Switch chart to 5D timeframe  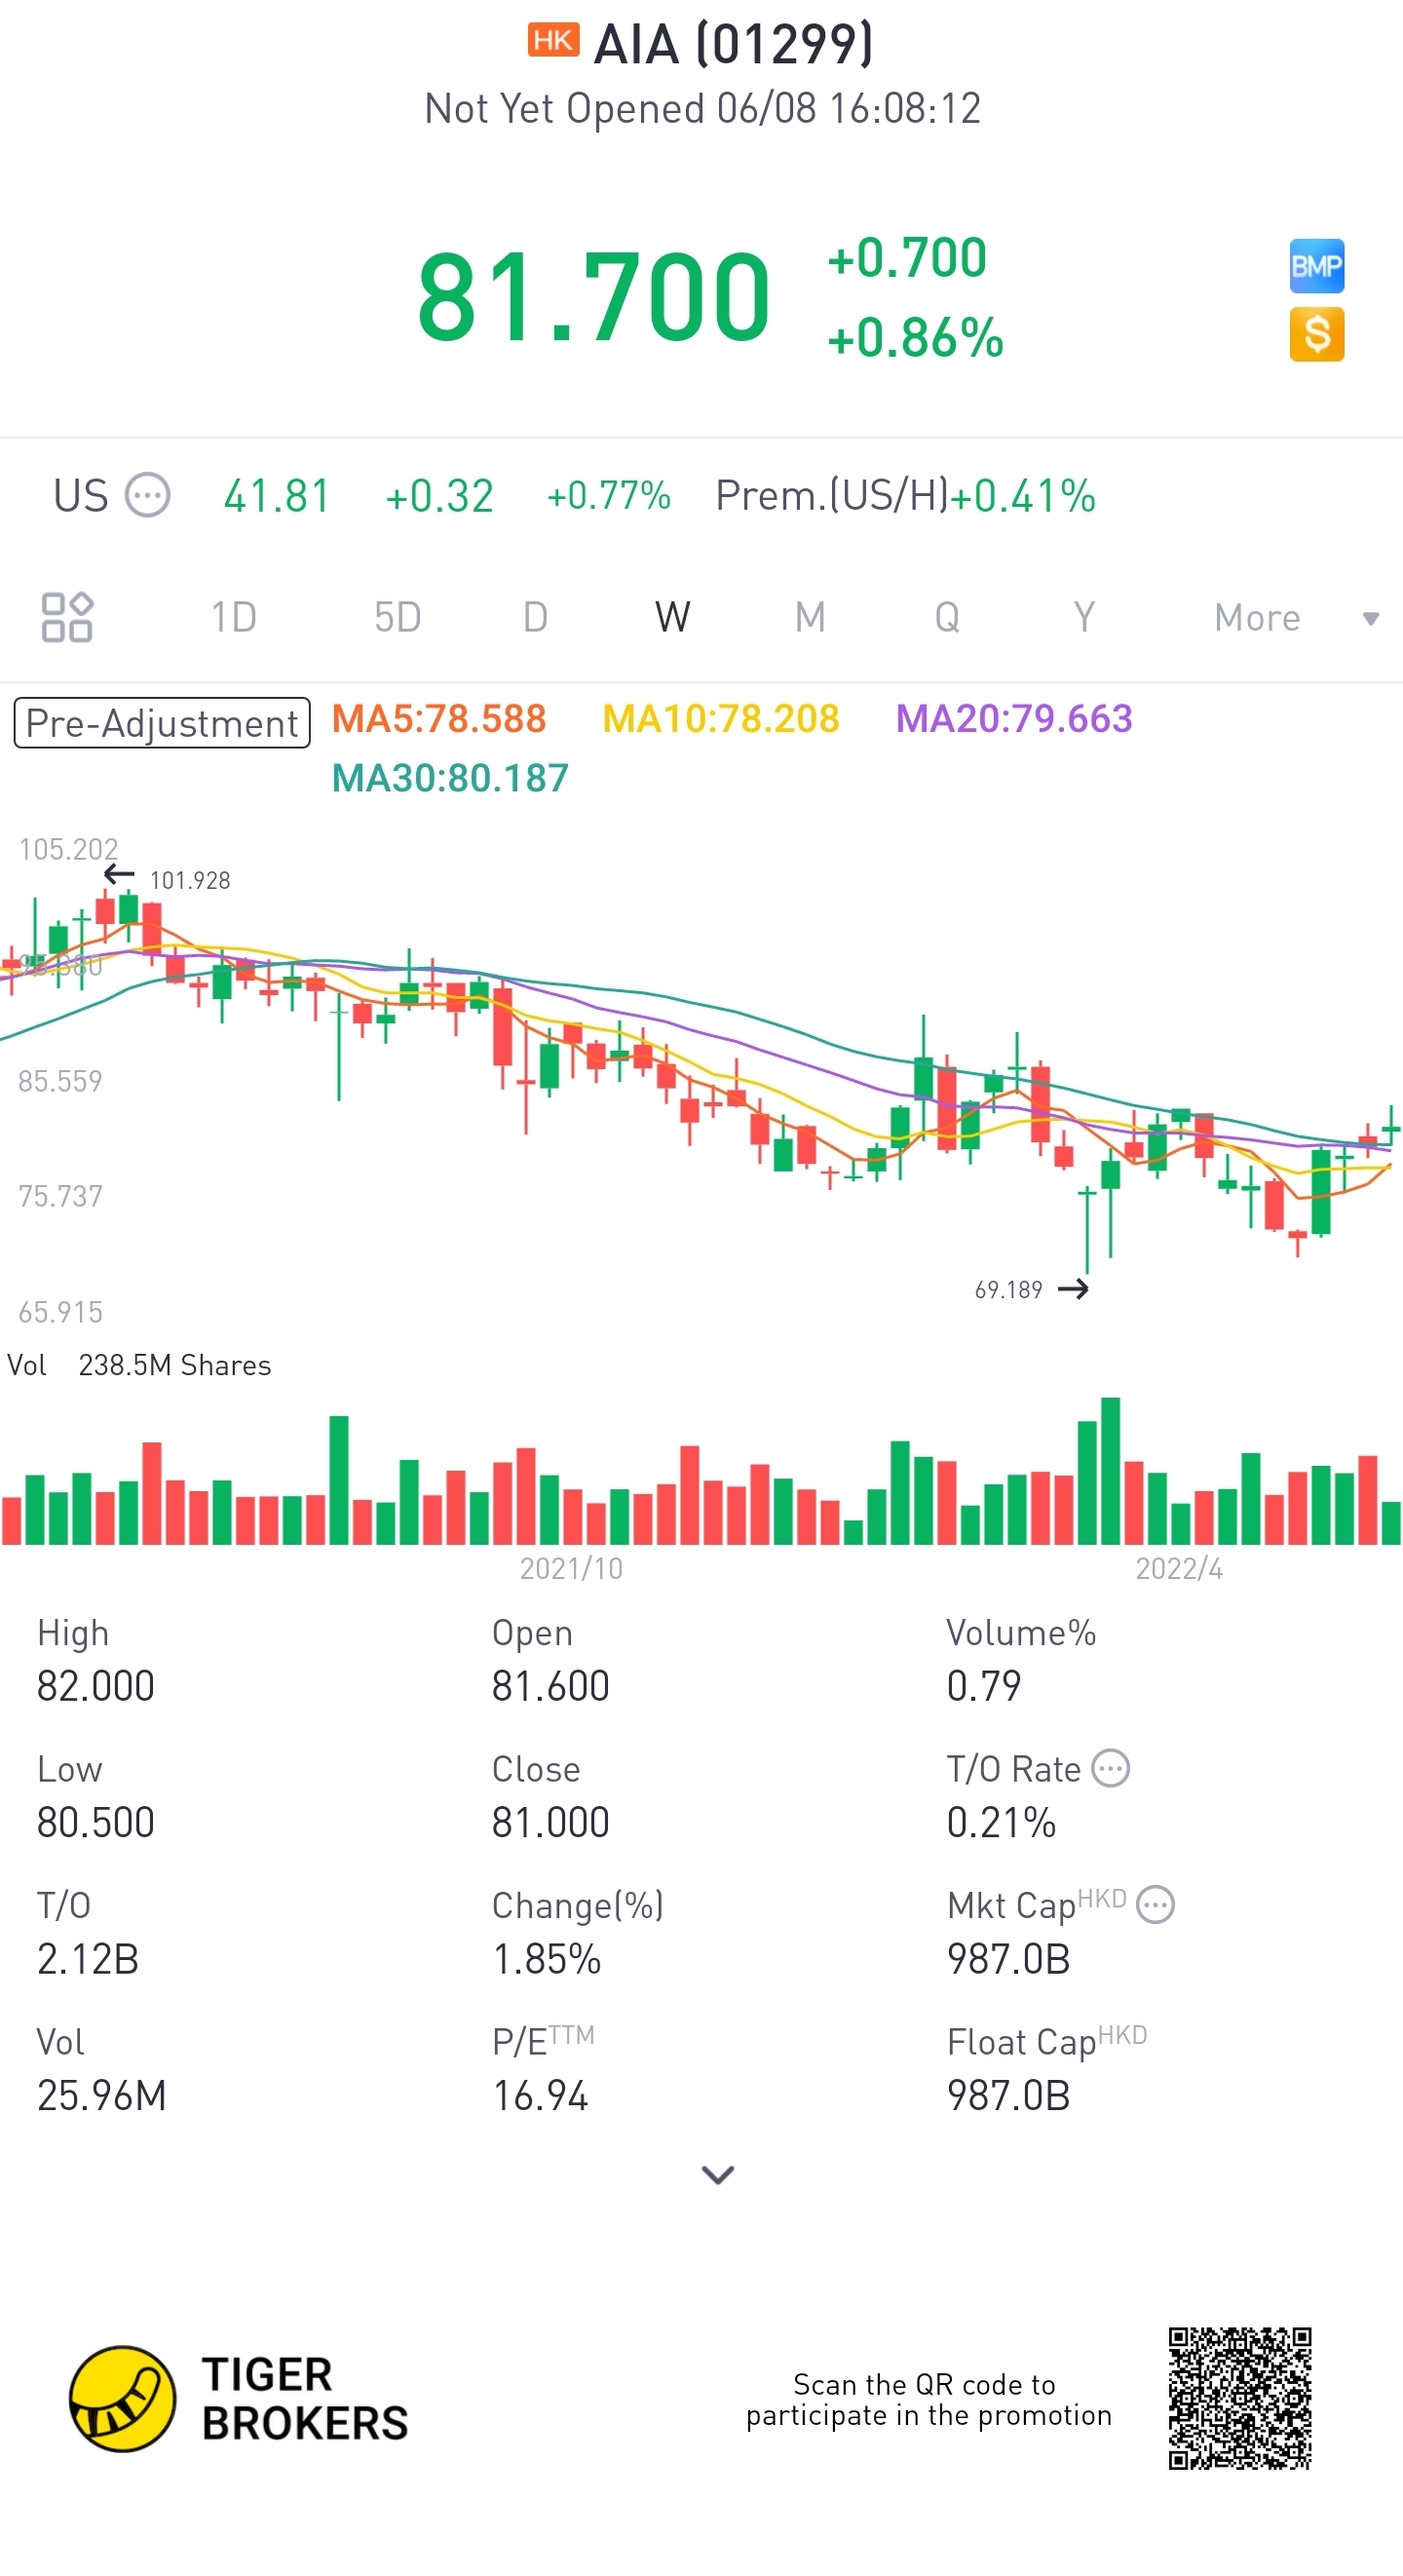pos(397,617)
